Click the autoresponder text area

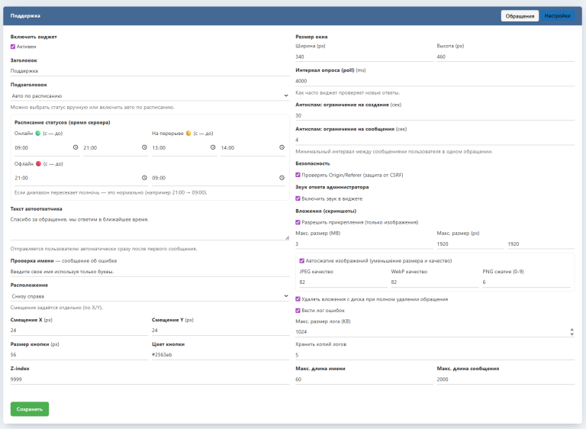[149, 227]
